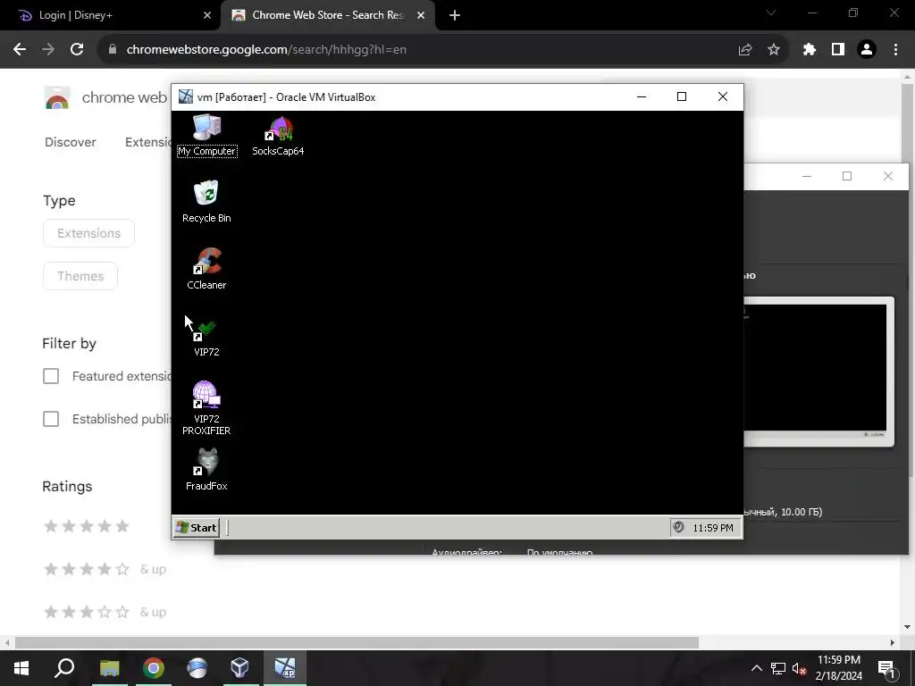
Task: Open File Explorer from the host taskbar
Action: click(109, 668)
